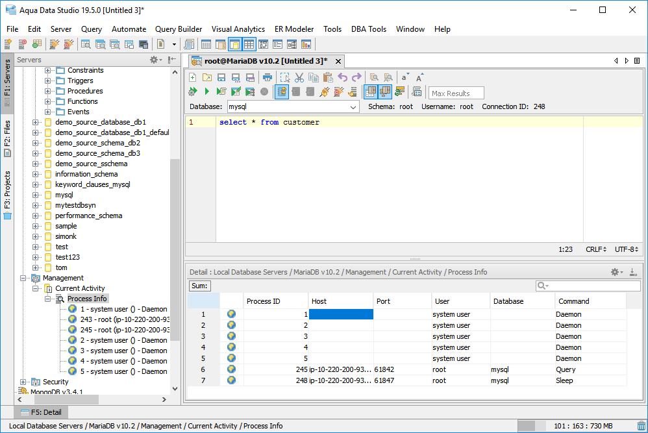Click the Disconnect server icon in main toolbar
Image resolution: width=648 pixels, height=433 pixels.
click(69, 43)
